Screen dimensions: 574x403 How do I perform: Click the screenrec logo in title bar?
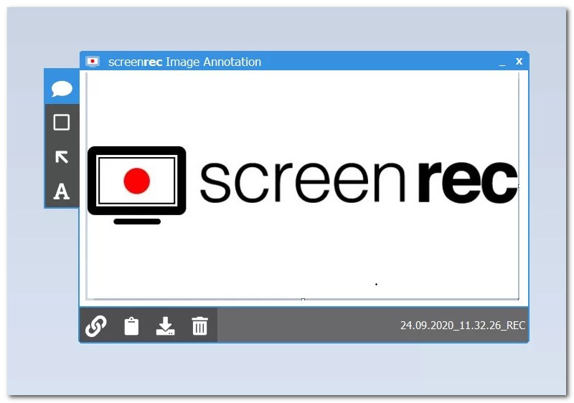pos(93,62)
